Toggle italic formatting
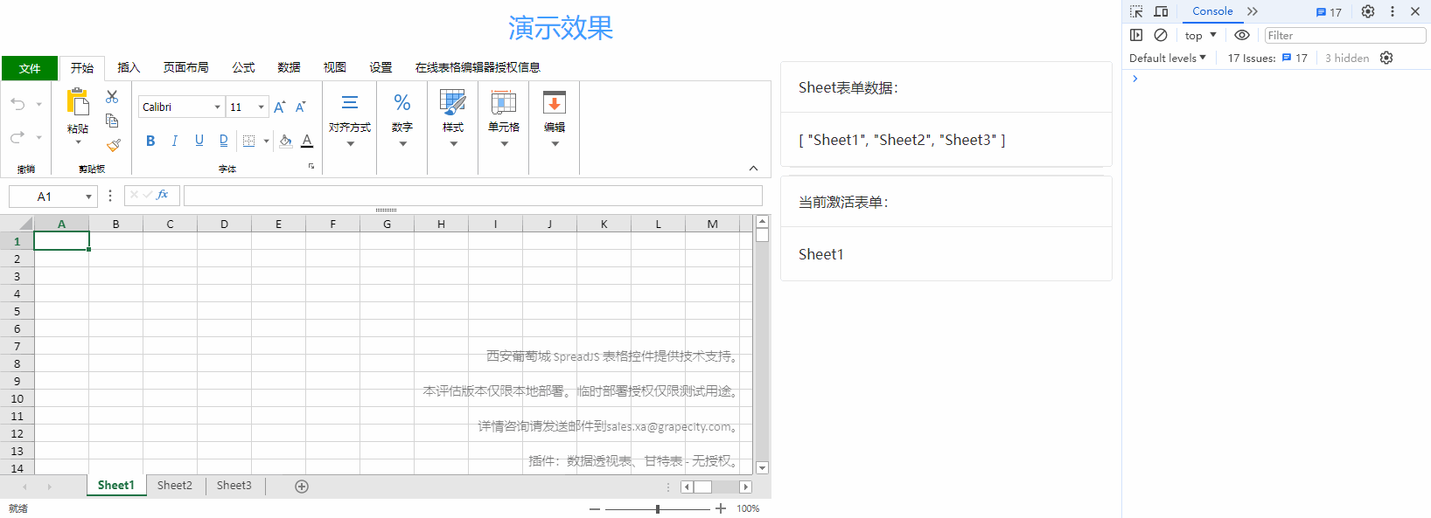The width and height of the screenshot is (1431, 518). coord(175,141)
